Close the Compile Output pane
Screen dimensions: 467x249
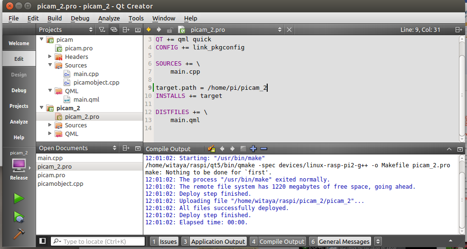[x=460, y=149]
